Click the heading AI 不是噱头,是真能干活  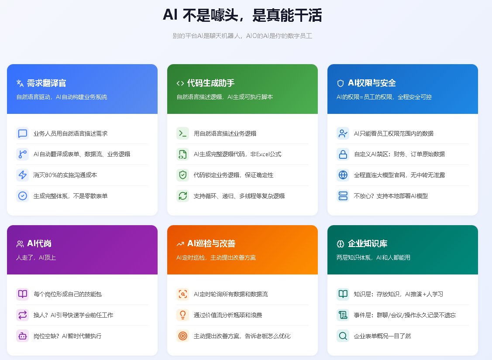click(243, 15)
